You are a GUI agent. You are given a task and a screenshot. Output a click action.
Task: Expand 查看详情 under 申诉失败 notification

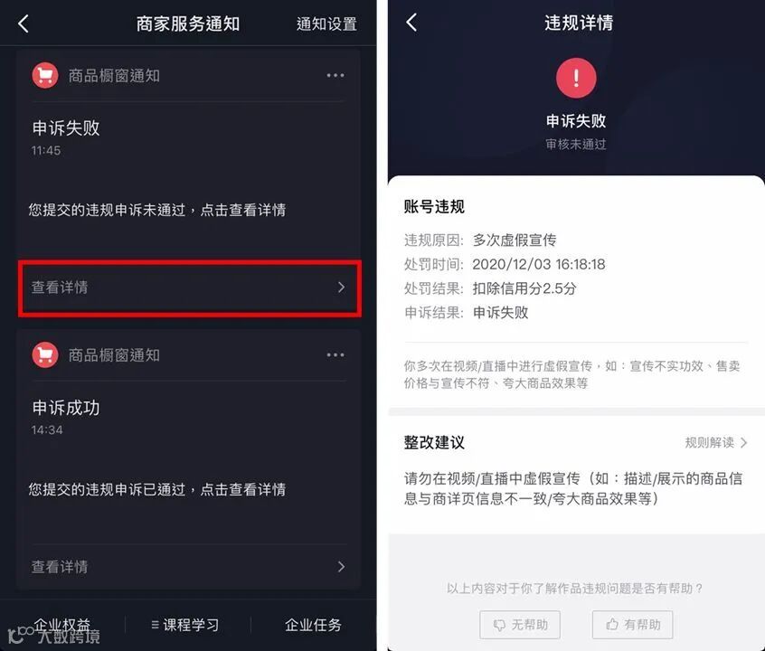[x=189, y=288]
